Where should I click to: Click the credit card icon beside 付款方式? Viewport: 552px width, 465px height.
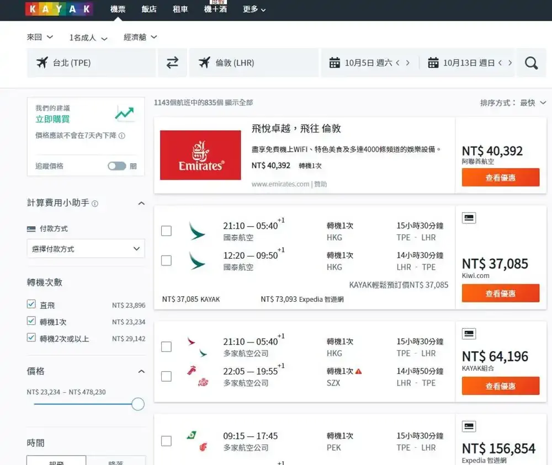pos(31,229)
